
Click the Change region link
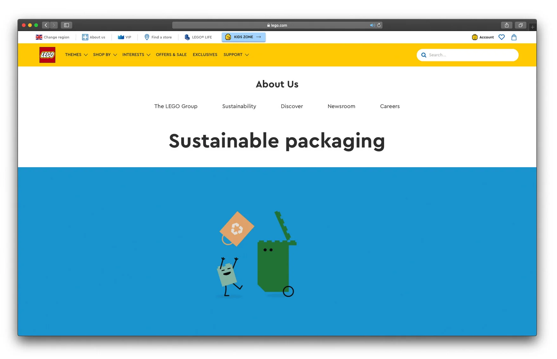click(56, 37)
